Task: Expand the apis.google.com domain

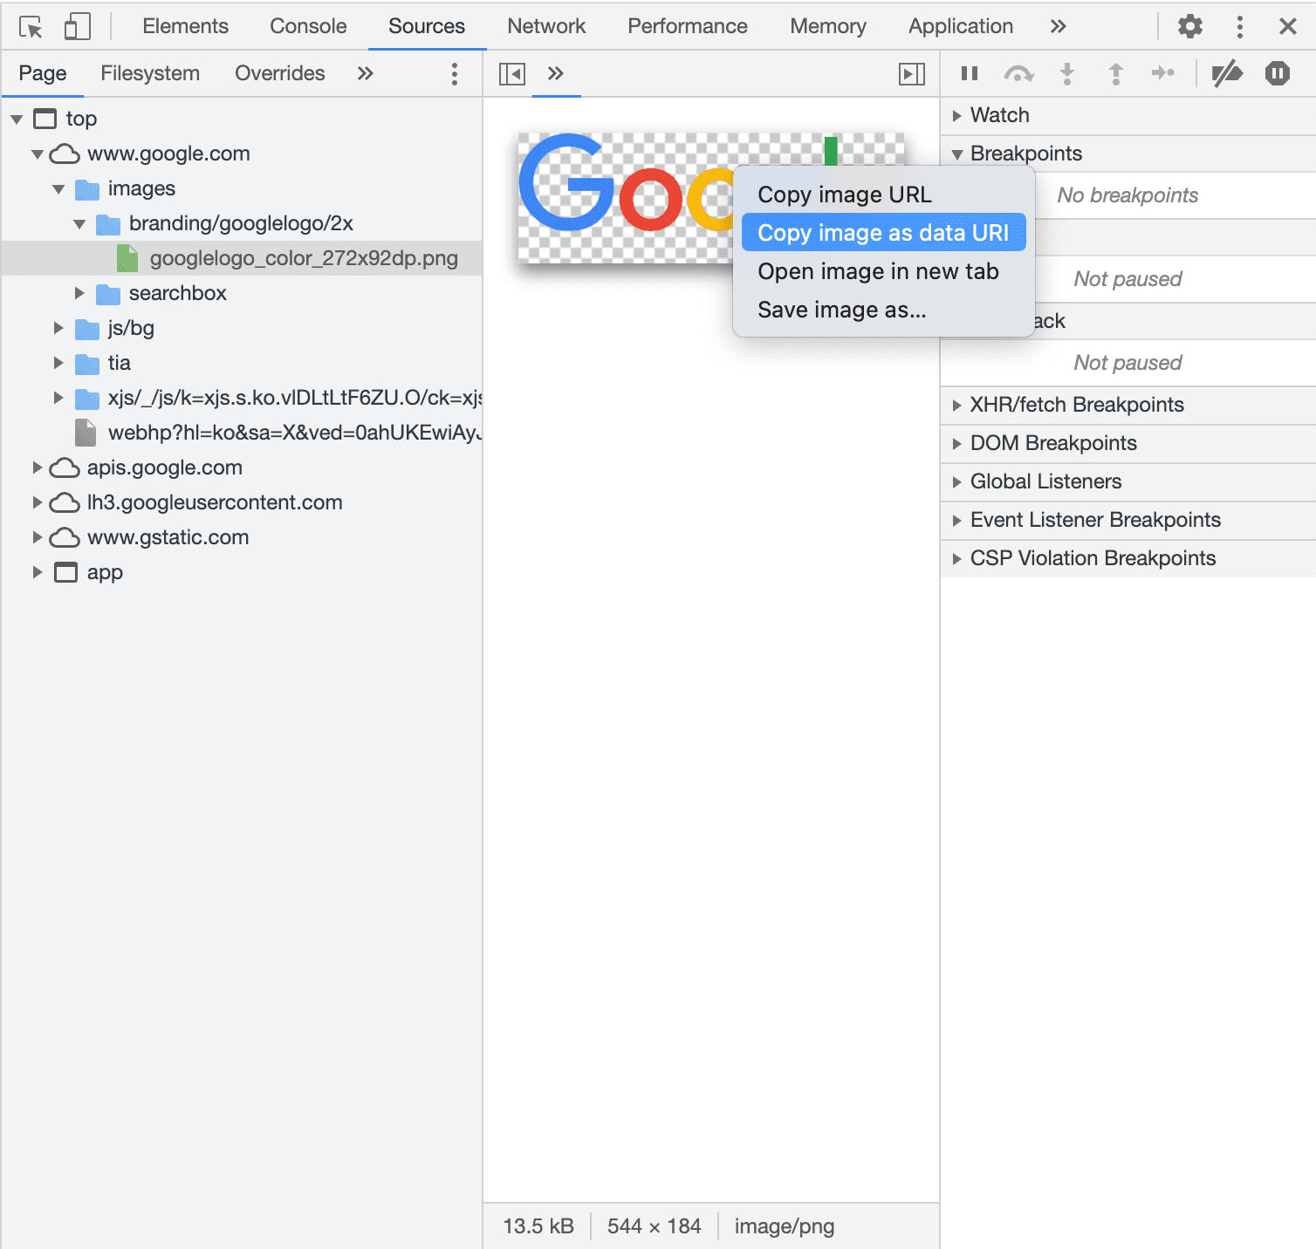Action: [x=38, y=468]
